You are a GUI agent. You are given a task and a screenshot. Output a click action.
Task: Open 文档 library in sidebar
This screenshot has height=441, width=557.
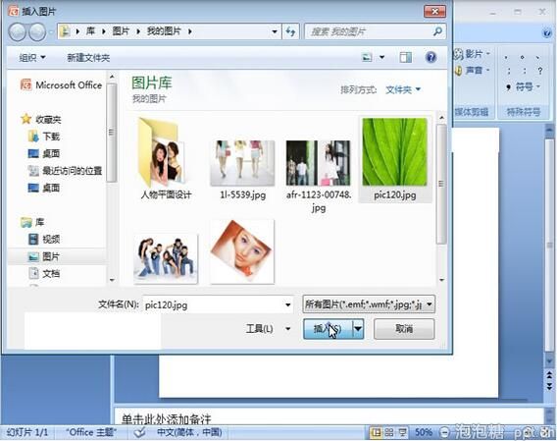pos(44,273)
